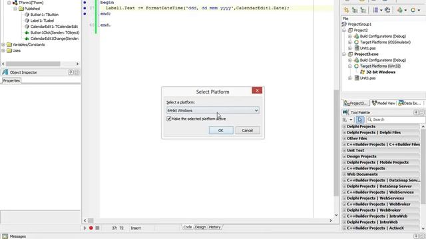This screenshot has width=426, height=239.
Task: Select Delphi Projects | Mobile Projects category
Action: coord(377,162)
